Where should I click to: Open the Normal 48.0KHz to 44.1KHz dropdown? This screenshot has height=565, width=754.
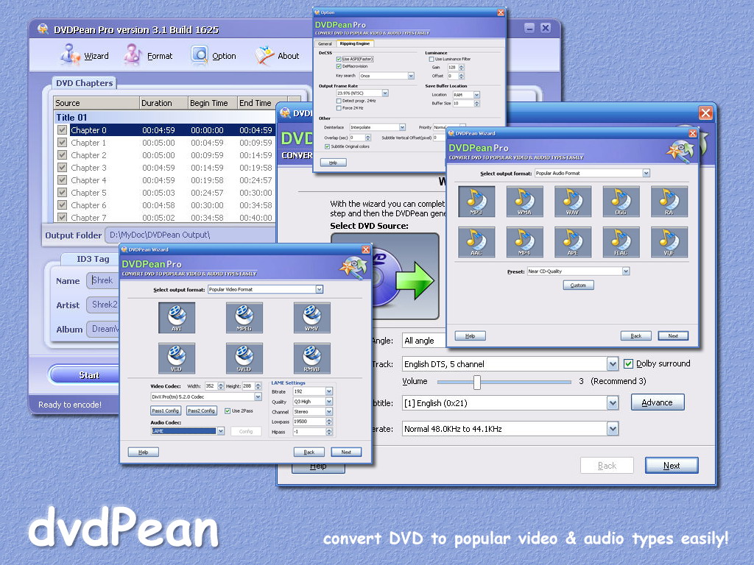(x=612, y=429)
